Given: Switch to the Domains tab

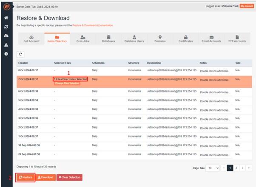Looking at the screenshot, I should (x=160, y=39).
